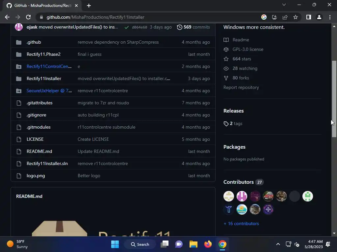The image size is (337, 252).
Task: Open GPL-3.0 license link
Action: point(244,49)
